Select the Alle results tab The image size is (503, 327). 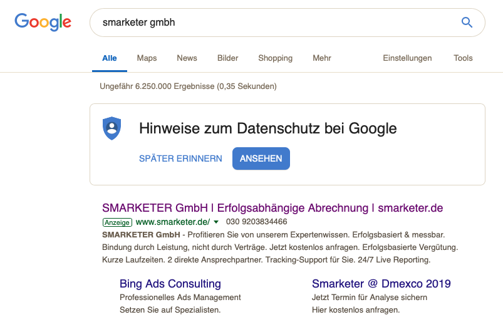[110, 58]
